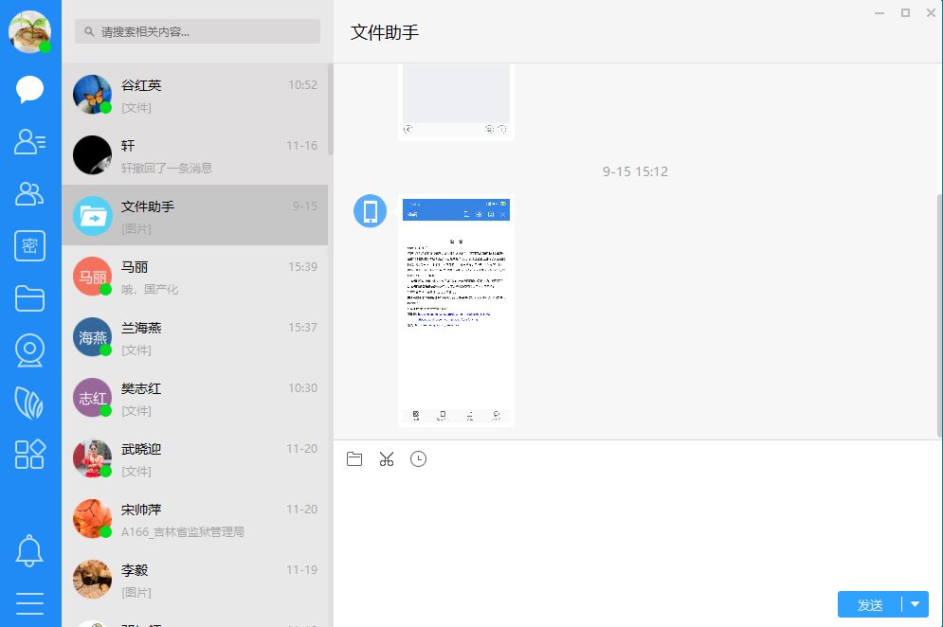
Task: Open the apps grid icon in sidebar
Action: pyautogui.click(x=30, y=455)
